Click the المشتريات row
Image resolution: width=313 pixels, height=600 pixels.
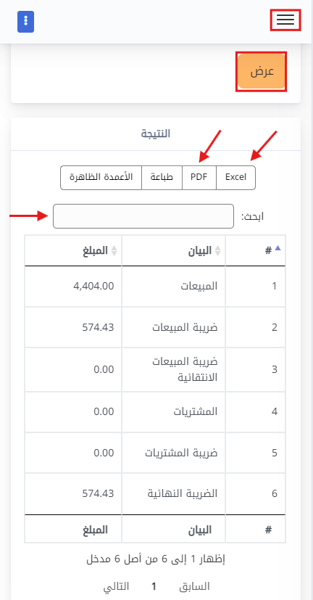tap(155, 412)
